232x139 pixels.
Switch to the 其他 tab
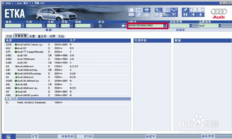(61, 36)
